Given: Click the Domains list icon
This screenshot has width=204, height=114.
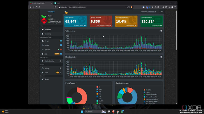Looking at the screenshot, I should [x=42, y=50].
